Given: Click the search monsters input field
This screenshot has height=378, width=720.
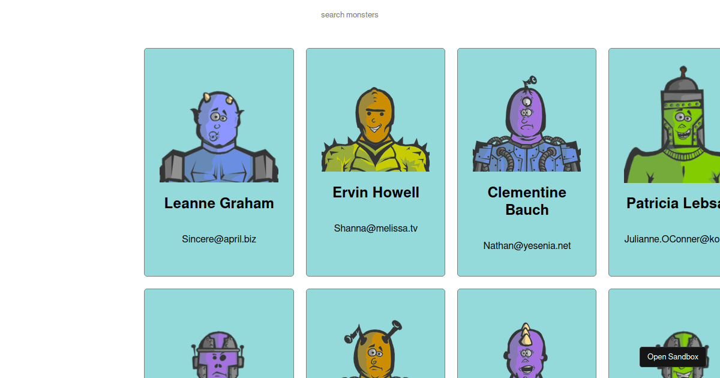Looking at the screenshot, I should (350, 14).
